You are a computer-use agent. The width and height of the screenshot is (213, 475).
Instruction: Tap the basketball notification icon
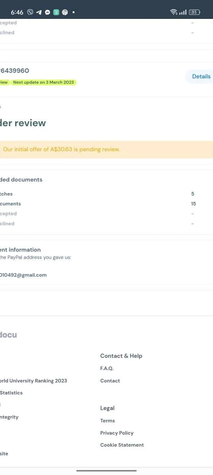(x=65, y=12)
